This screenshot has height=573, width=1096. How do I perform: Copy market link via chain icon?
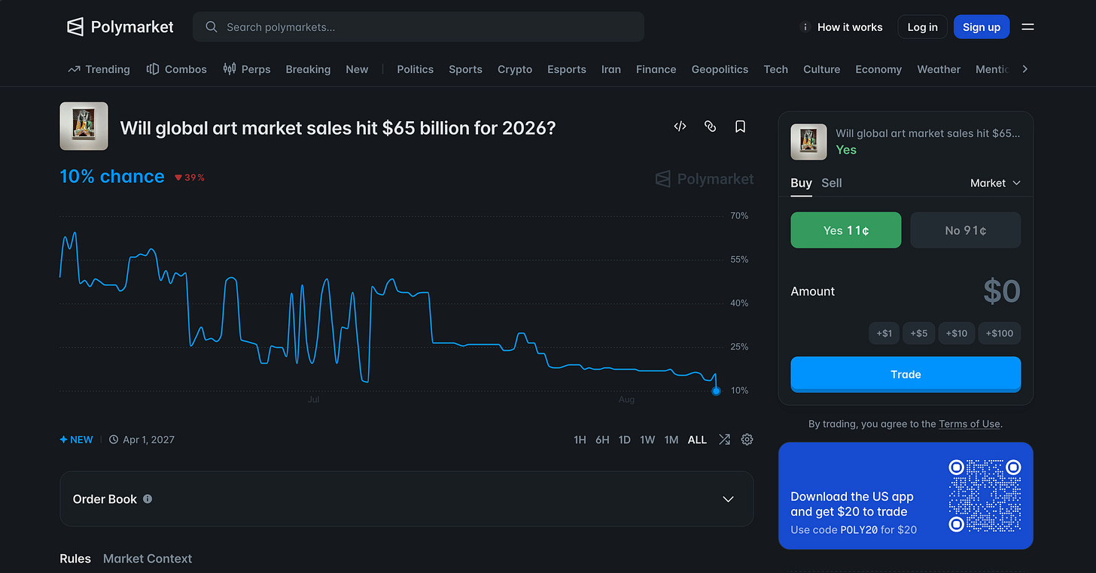pos(710,126)
